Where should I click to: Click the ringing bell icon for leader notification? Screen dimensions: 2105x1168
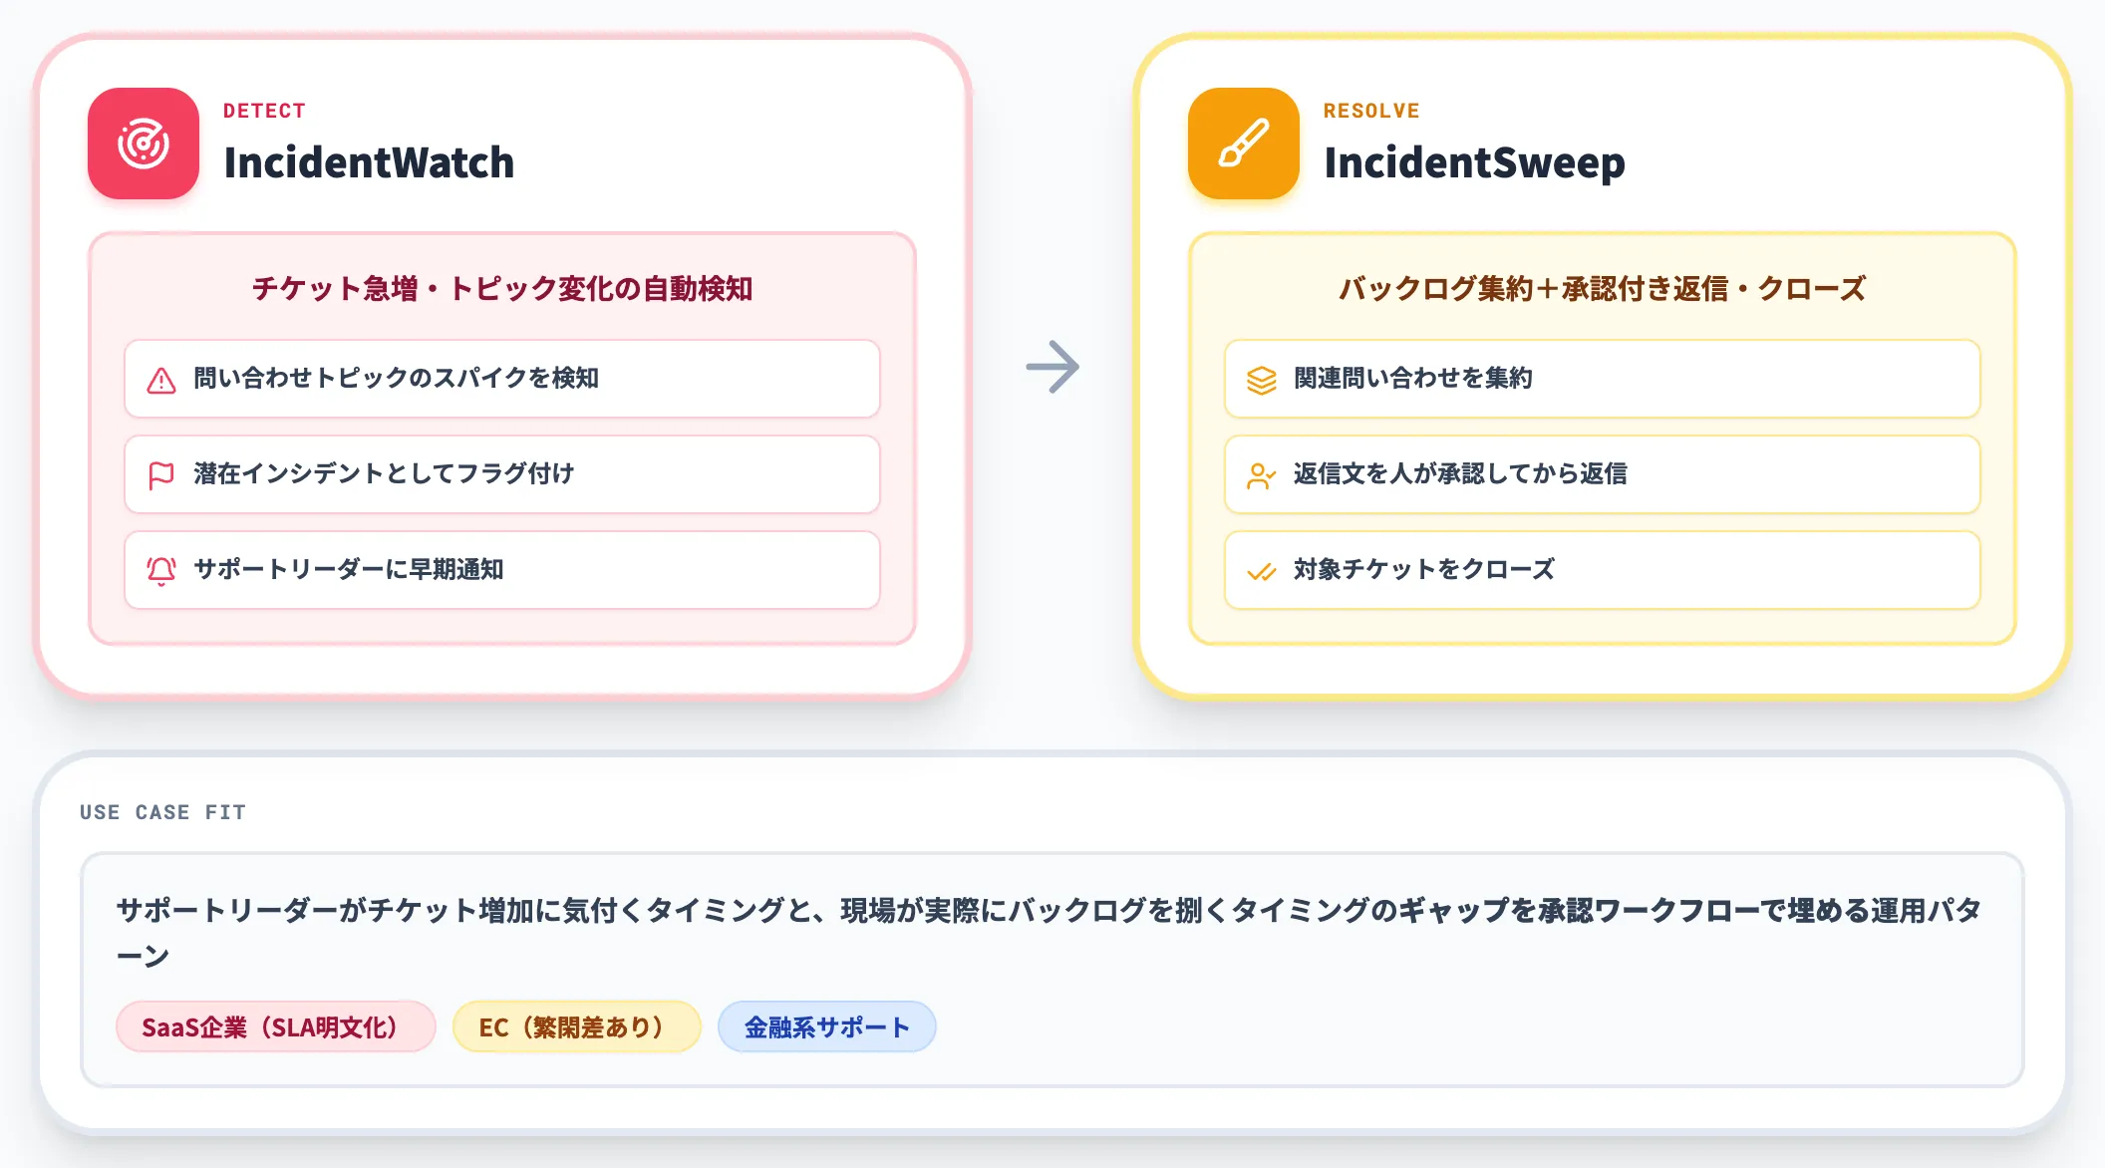coord(161,571)
